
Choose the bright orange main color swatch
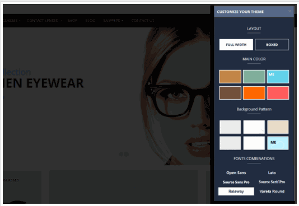point(254,93)
